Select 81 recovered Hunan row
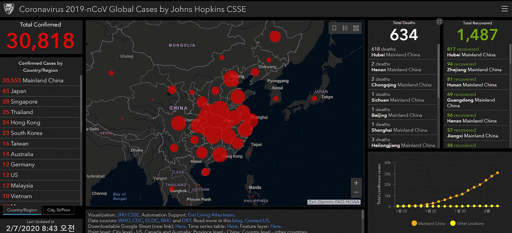Image resolution: width=512 pixels, height=233 pixels. 476,82
